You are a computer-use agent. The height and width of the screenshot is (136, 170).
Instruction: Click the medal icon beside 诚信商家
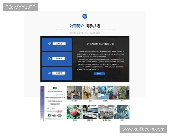click(x=49, y=73)
